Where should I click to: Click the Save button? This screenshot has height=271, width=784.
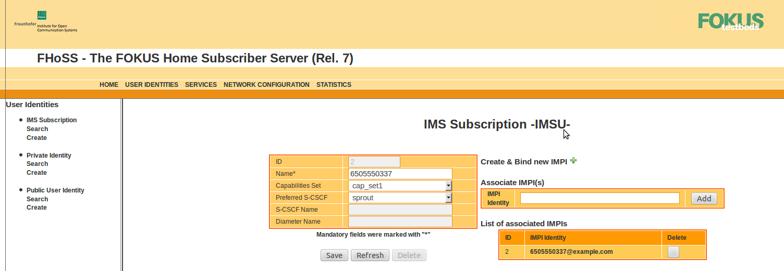tap(334, 255)
